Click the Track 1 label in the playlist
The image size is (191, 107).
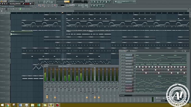pyautogui.click(x=2, y=15)
